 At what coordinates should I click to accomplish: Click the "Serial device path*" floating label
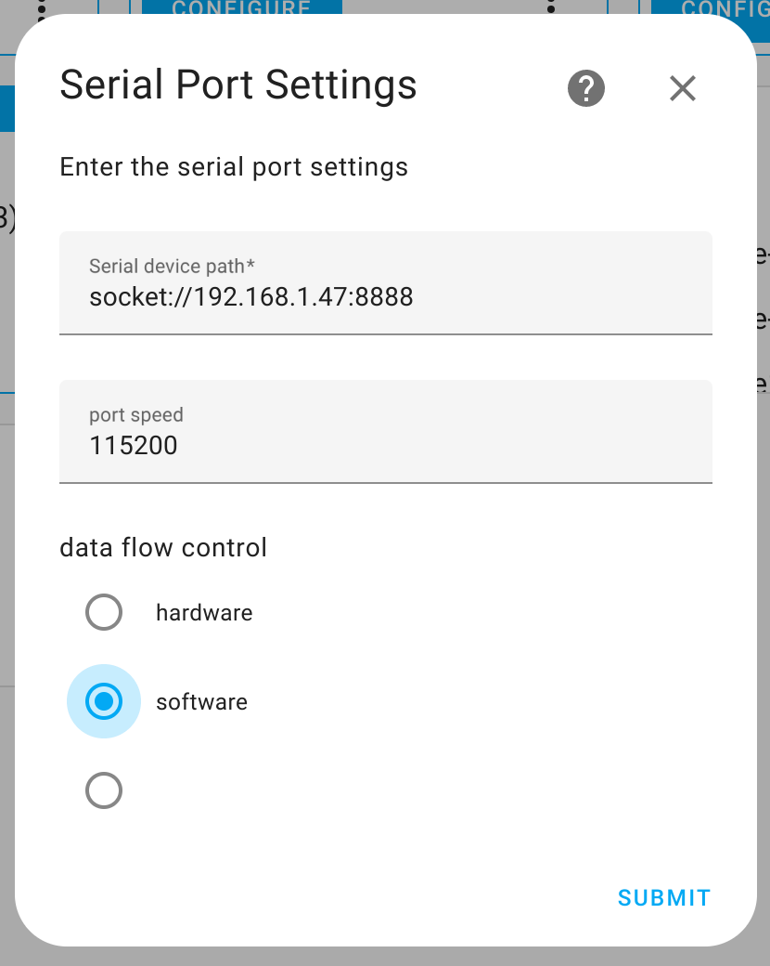point(172,267)
